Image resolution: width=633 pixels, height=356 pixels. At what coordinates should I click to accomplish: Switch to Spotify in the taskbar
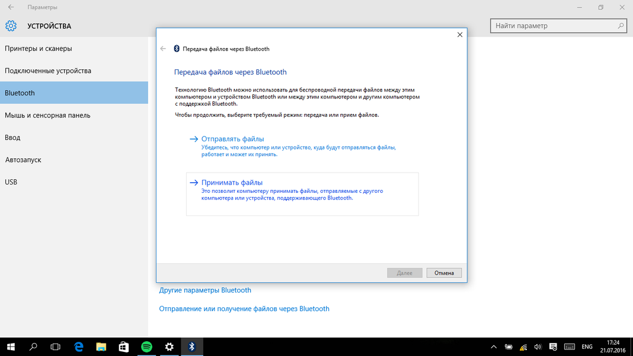point(146,347)
